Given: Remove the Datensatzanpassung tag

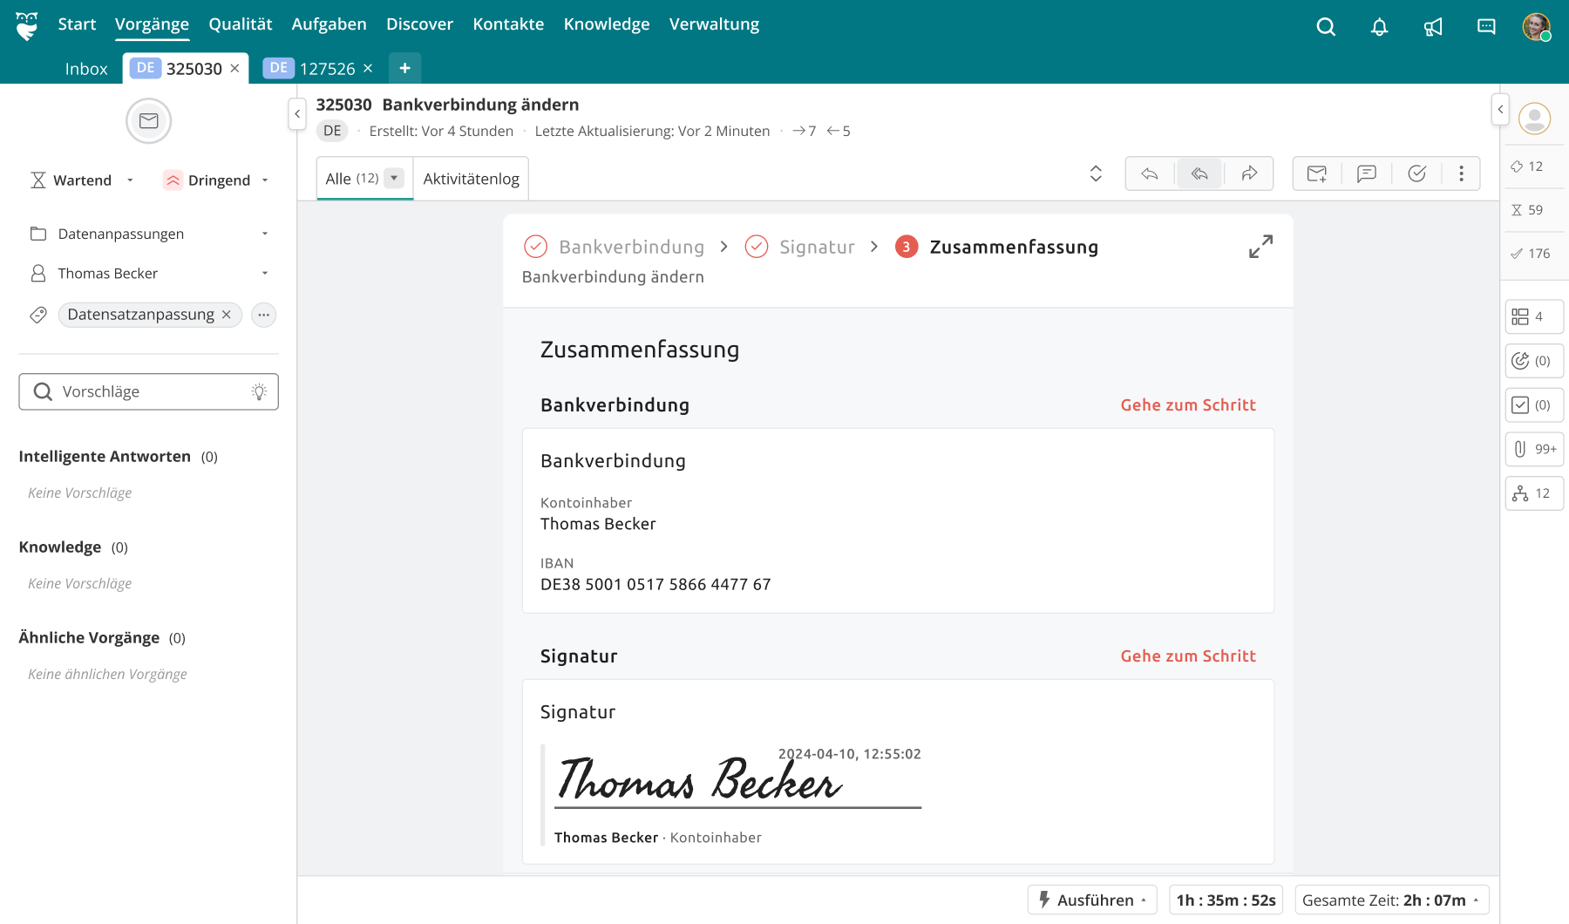Looking at the screenshot, I should click(227, 315).
